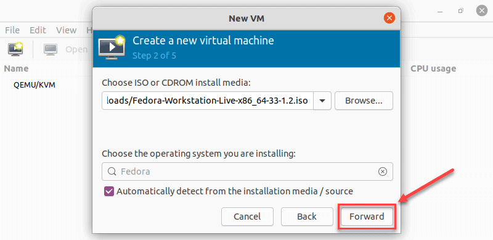
Task: Click the search magnifier icon in OS field
Action: click(112, 172)
